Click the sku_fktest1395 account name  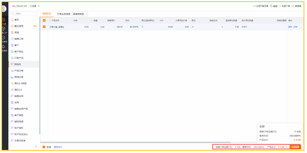[20, 6]
